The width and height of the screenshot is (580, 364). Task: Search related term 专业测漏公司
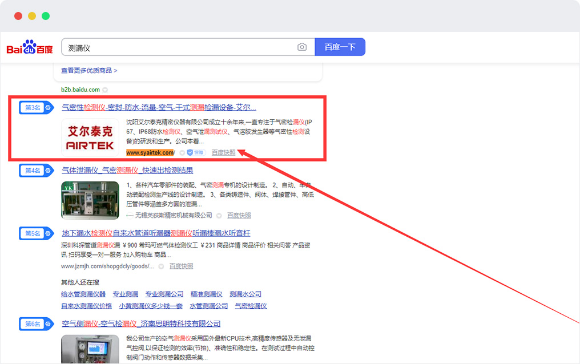click(x=164, y=294)
